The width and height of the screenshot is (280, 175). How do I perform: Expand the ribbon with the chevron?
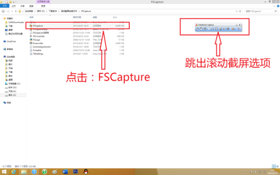[275, 6]
